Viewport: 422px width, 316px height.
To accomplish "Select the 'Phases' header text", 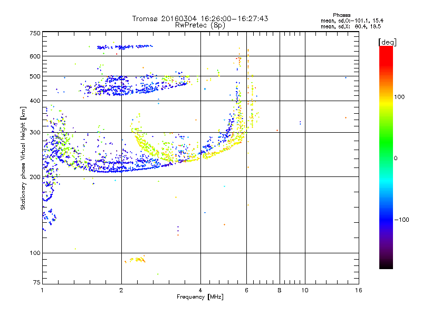I will pos(341,15).
